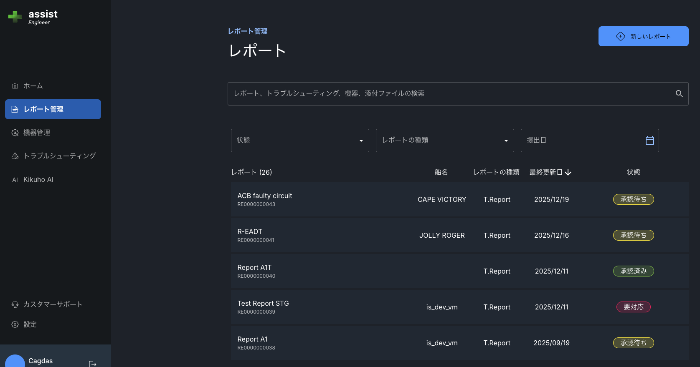Click the 機器管理 equipment icon
700x367 pixels.
click(x=15, y=133)
